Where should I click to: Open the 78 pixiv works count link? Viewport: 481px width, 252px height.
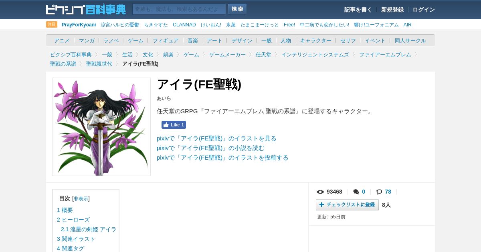pos(388,192)
